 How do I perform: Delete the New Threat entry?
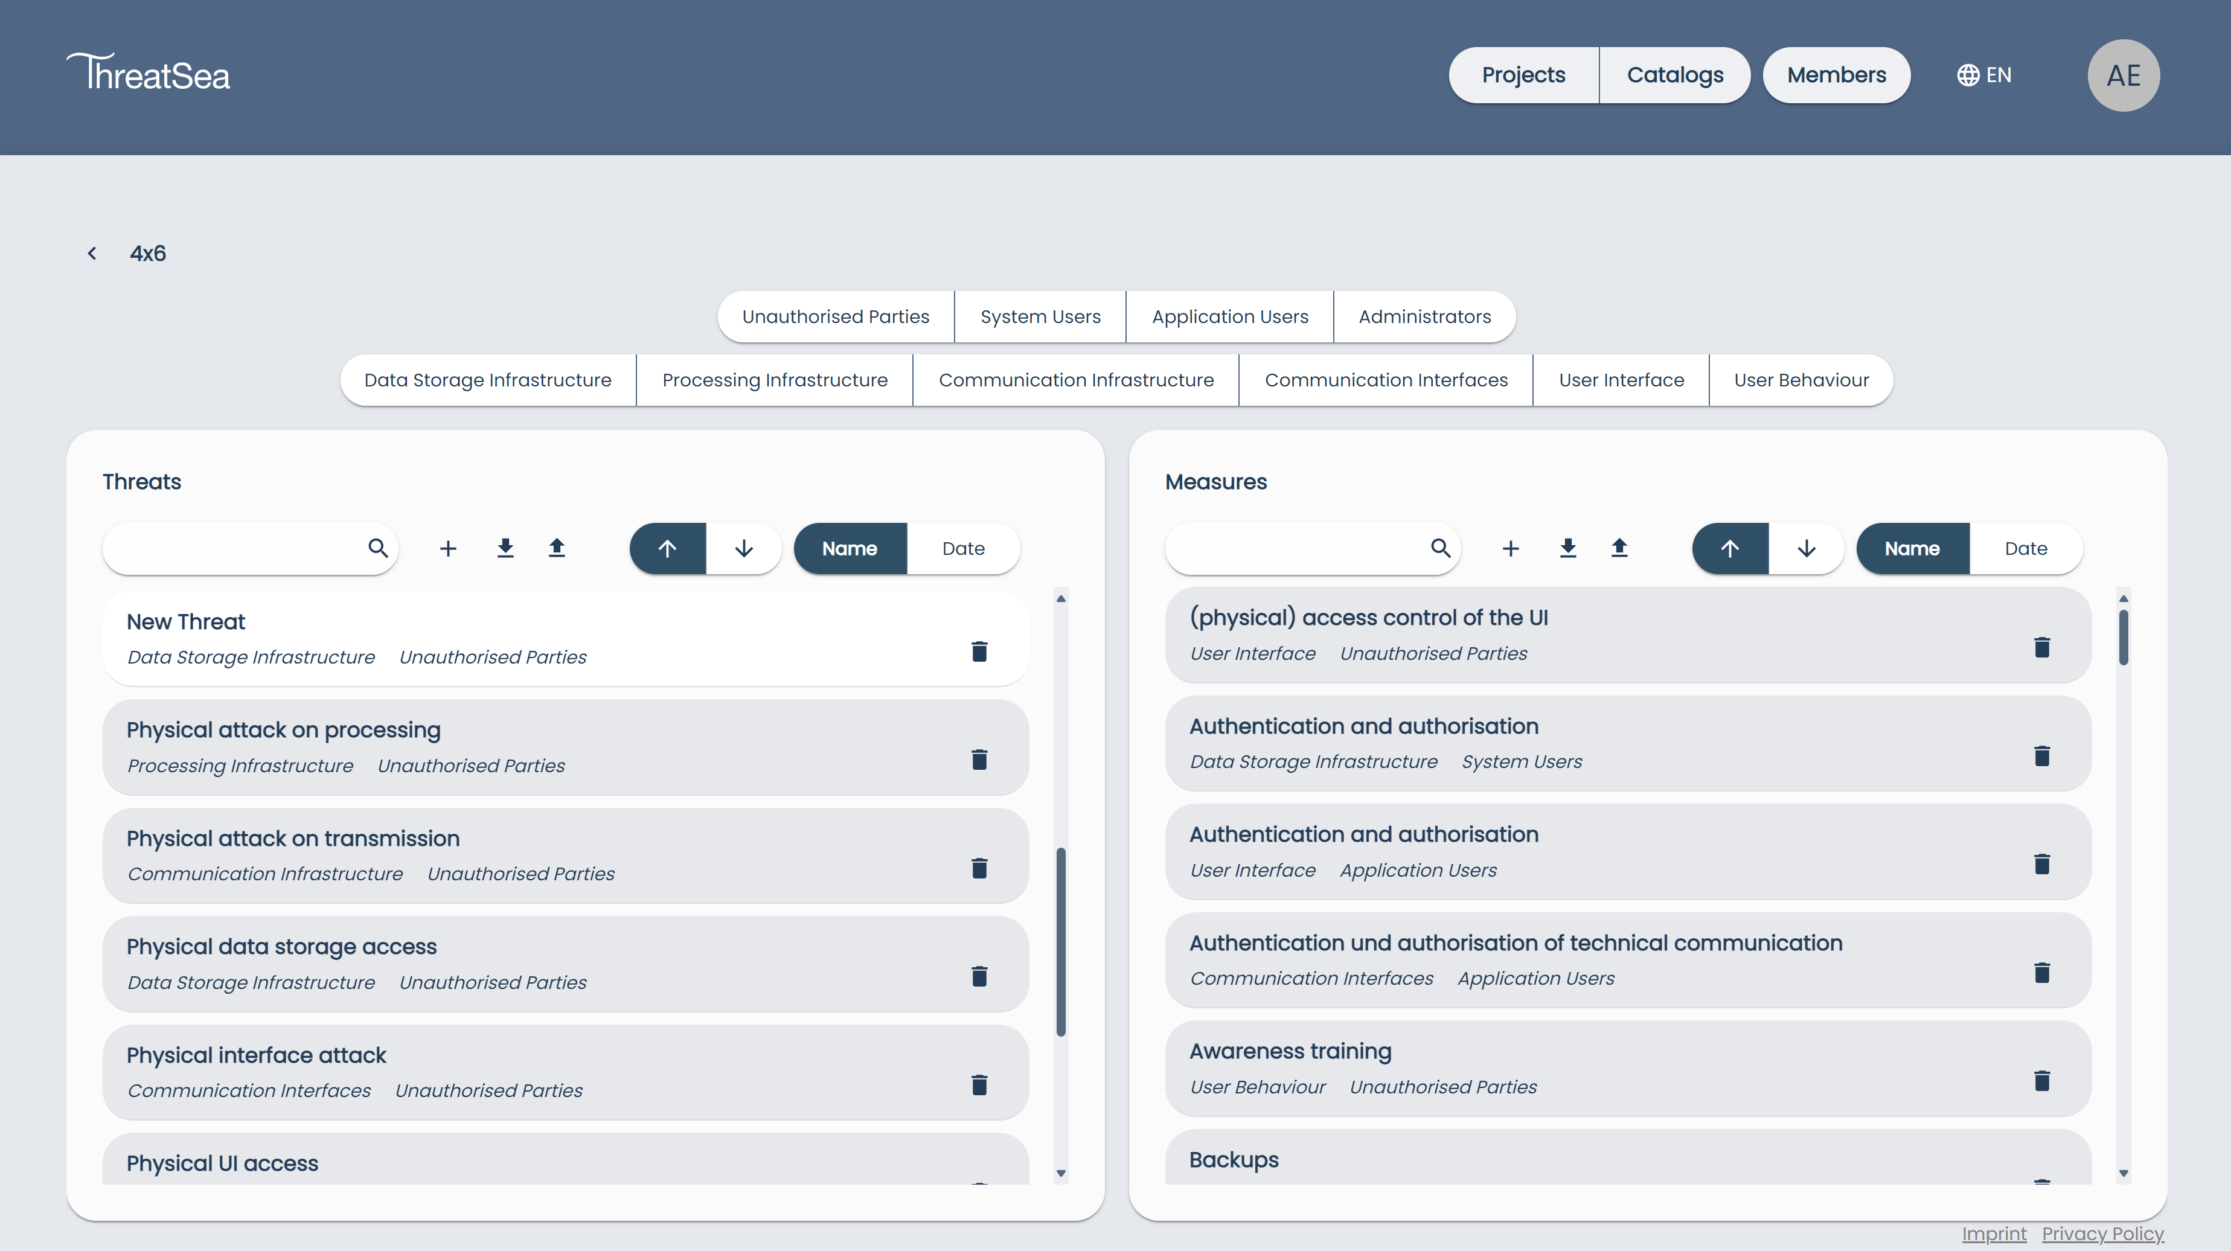click(x=979, y=651)
